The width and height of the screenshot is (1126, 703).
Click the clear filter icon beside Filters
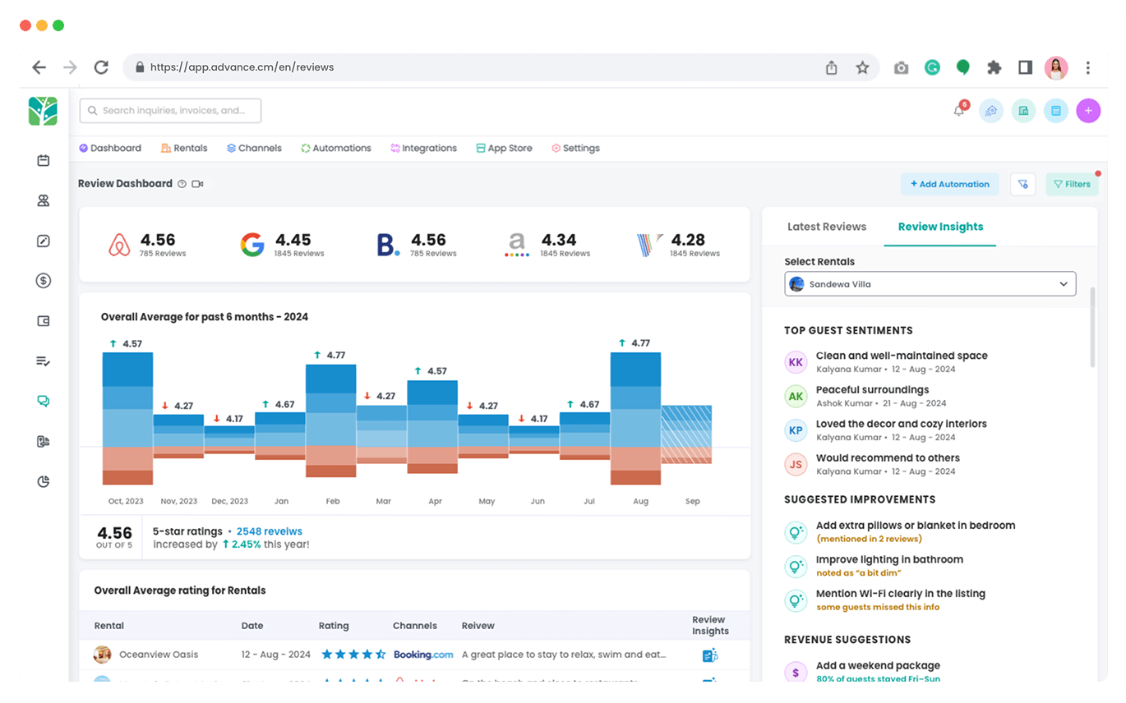point(1022,184)
